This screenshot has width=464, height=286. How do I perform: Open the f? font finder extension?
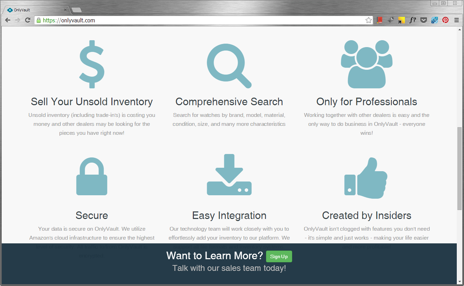[412, 20]
